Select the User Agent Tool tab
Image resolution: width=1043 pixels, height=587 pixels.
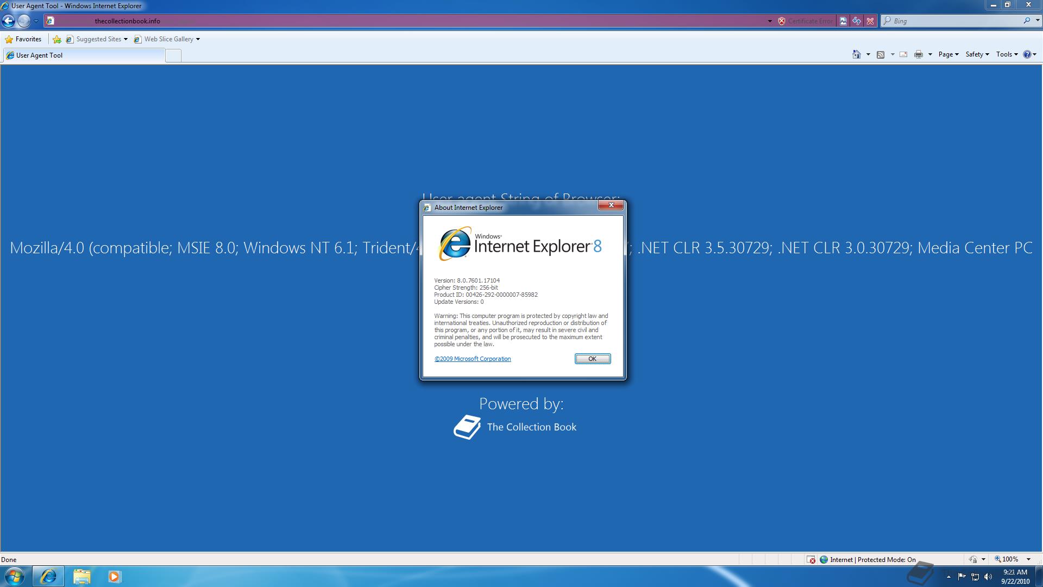pyautogui.click(x=84, y=55)
